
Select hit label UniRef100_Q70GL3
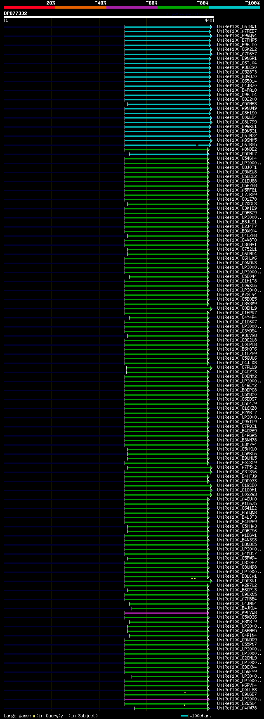tap(237, 204)
